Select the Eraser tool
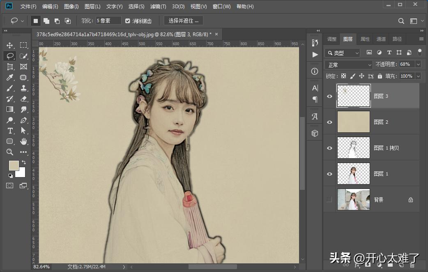The image size is (428, 272). (23, 99)
